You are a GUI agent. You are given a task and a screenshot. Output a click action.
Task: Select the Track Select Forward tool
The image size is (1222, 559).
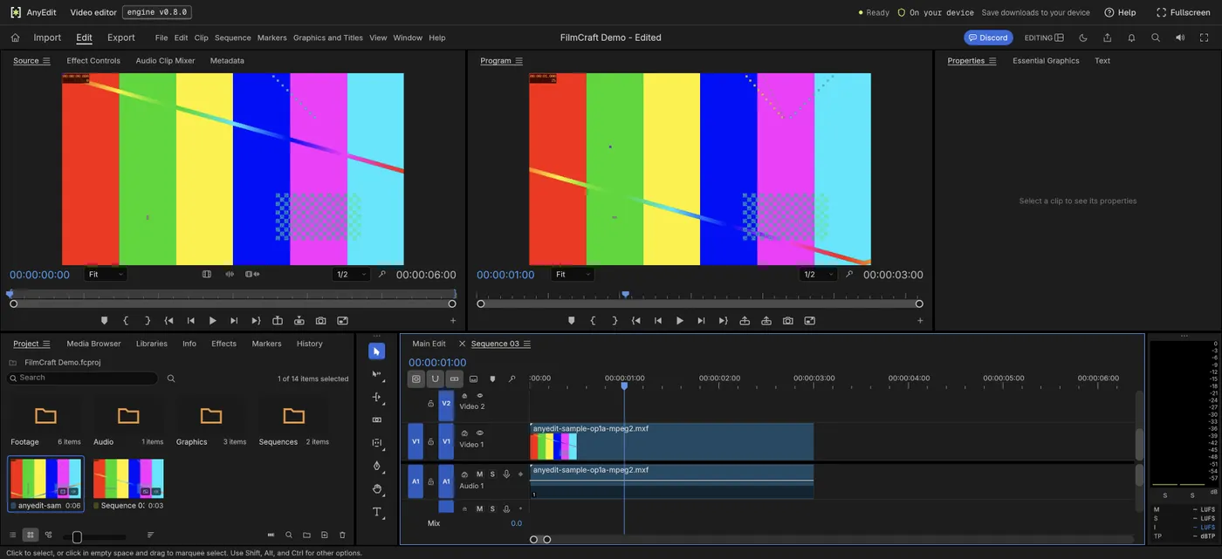(x=376, y=374)
